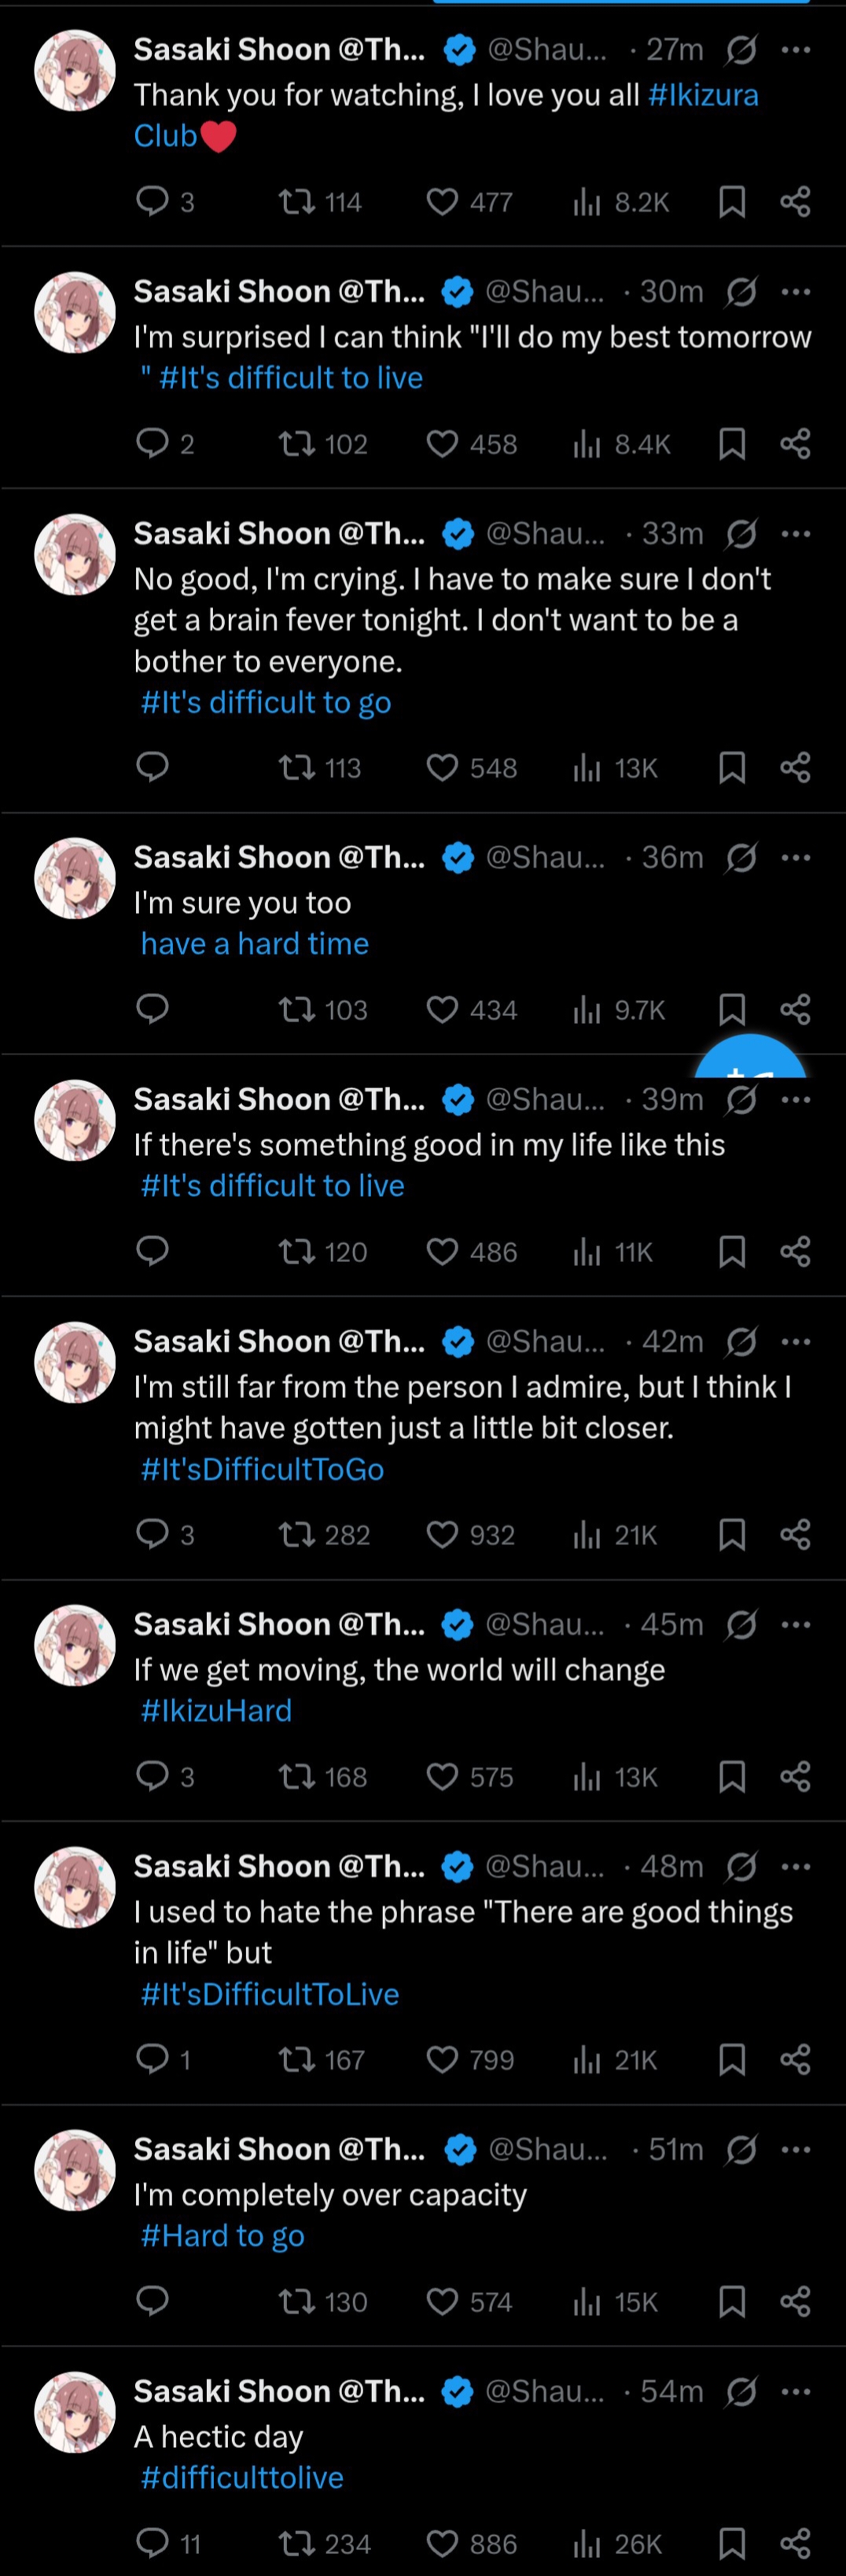Repost the "A hectic day" post
Screen dimensions: 846x2576
tap(296, 2543)
